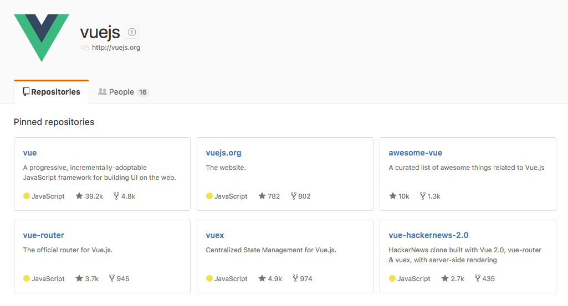568x306 pixels.
Task: Click the yellow JavaScript language dot in vuex card
Action: click(209, 278)
